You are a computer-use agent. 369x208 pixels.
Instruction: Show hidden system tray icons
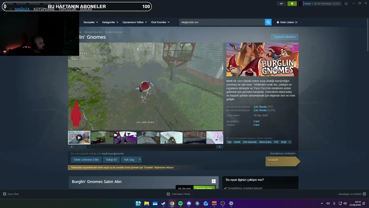pos(322,203)
